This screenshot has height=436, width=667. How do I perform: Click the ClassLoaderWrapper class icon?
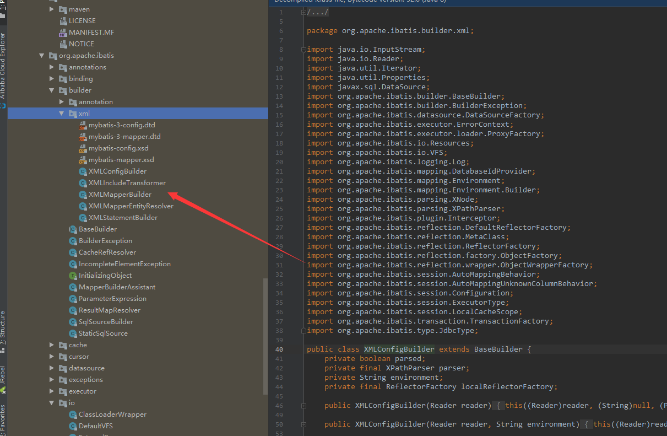pyautogui.click(x=73, y=415)
